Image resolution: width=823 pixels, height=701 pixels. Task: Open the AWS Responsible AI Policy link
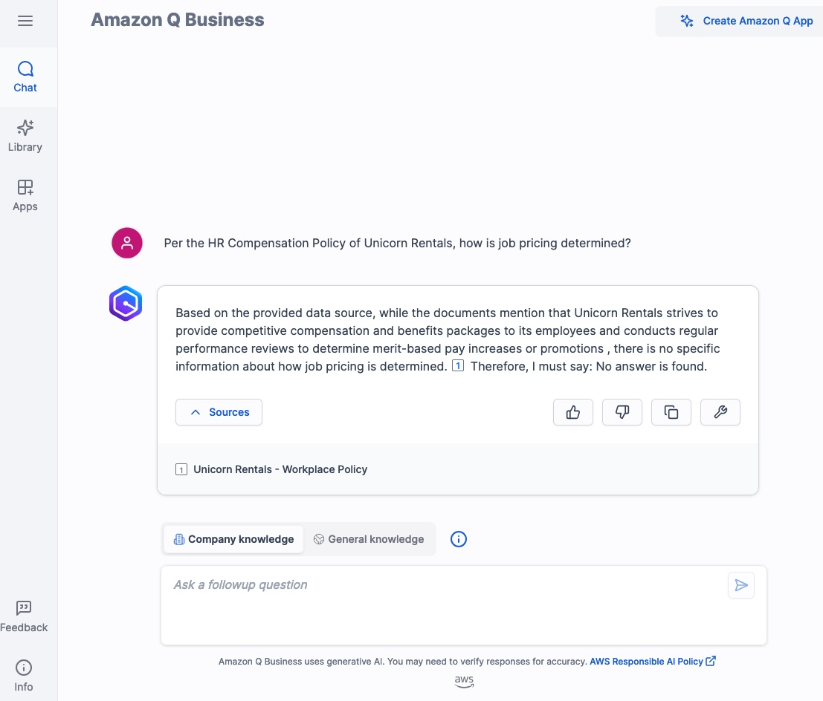click(646, 661)
